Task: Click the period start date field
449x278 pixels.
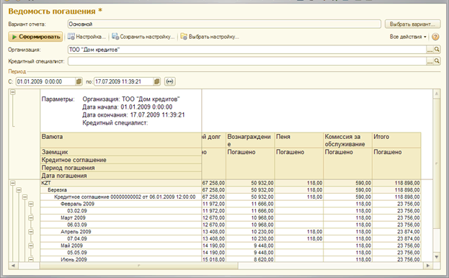Action: [45, 81]
